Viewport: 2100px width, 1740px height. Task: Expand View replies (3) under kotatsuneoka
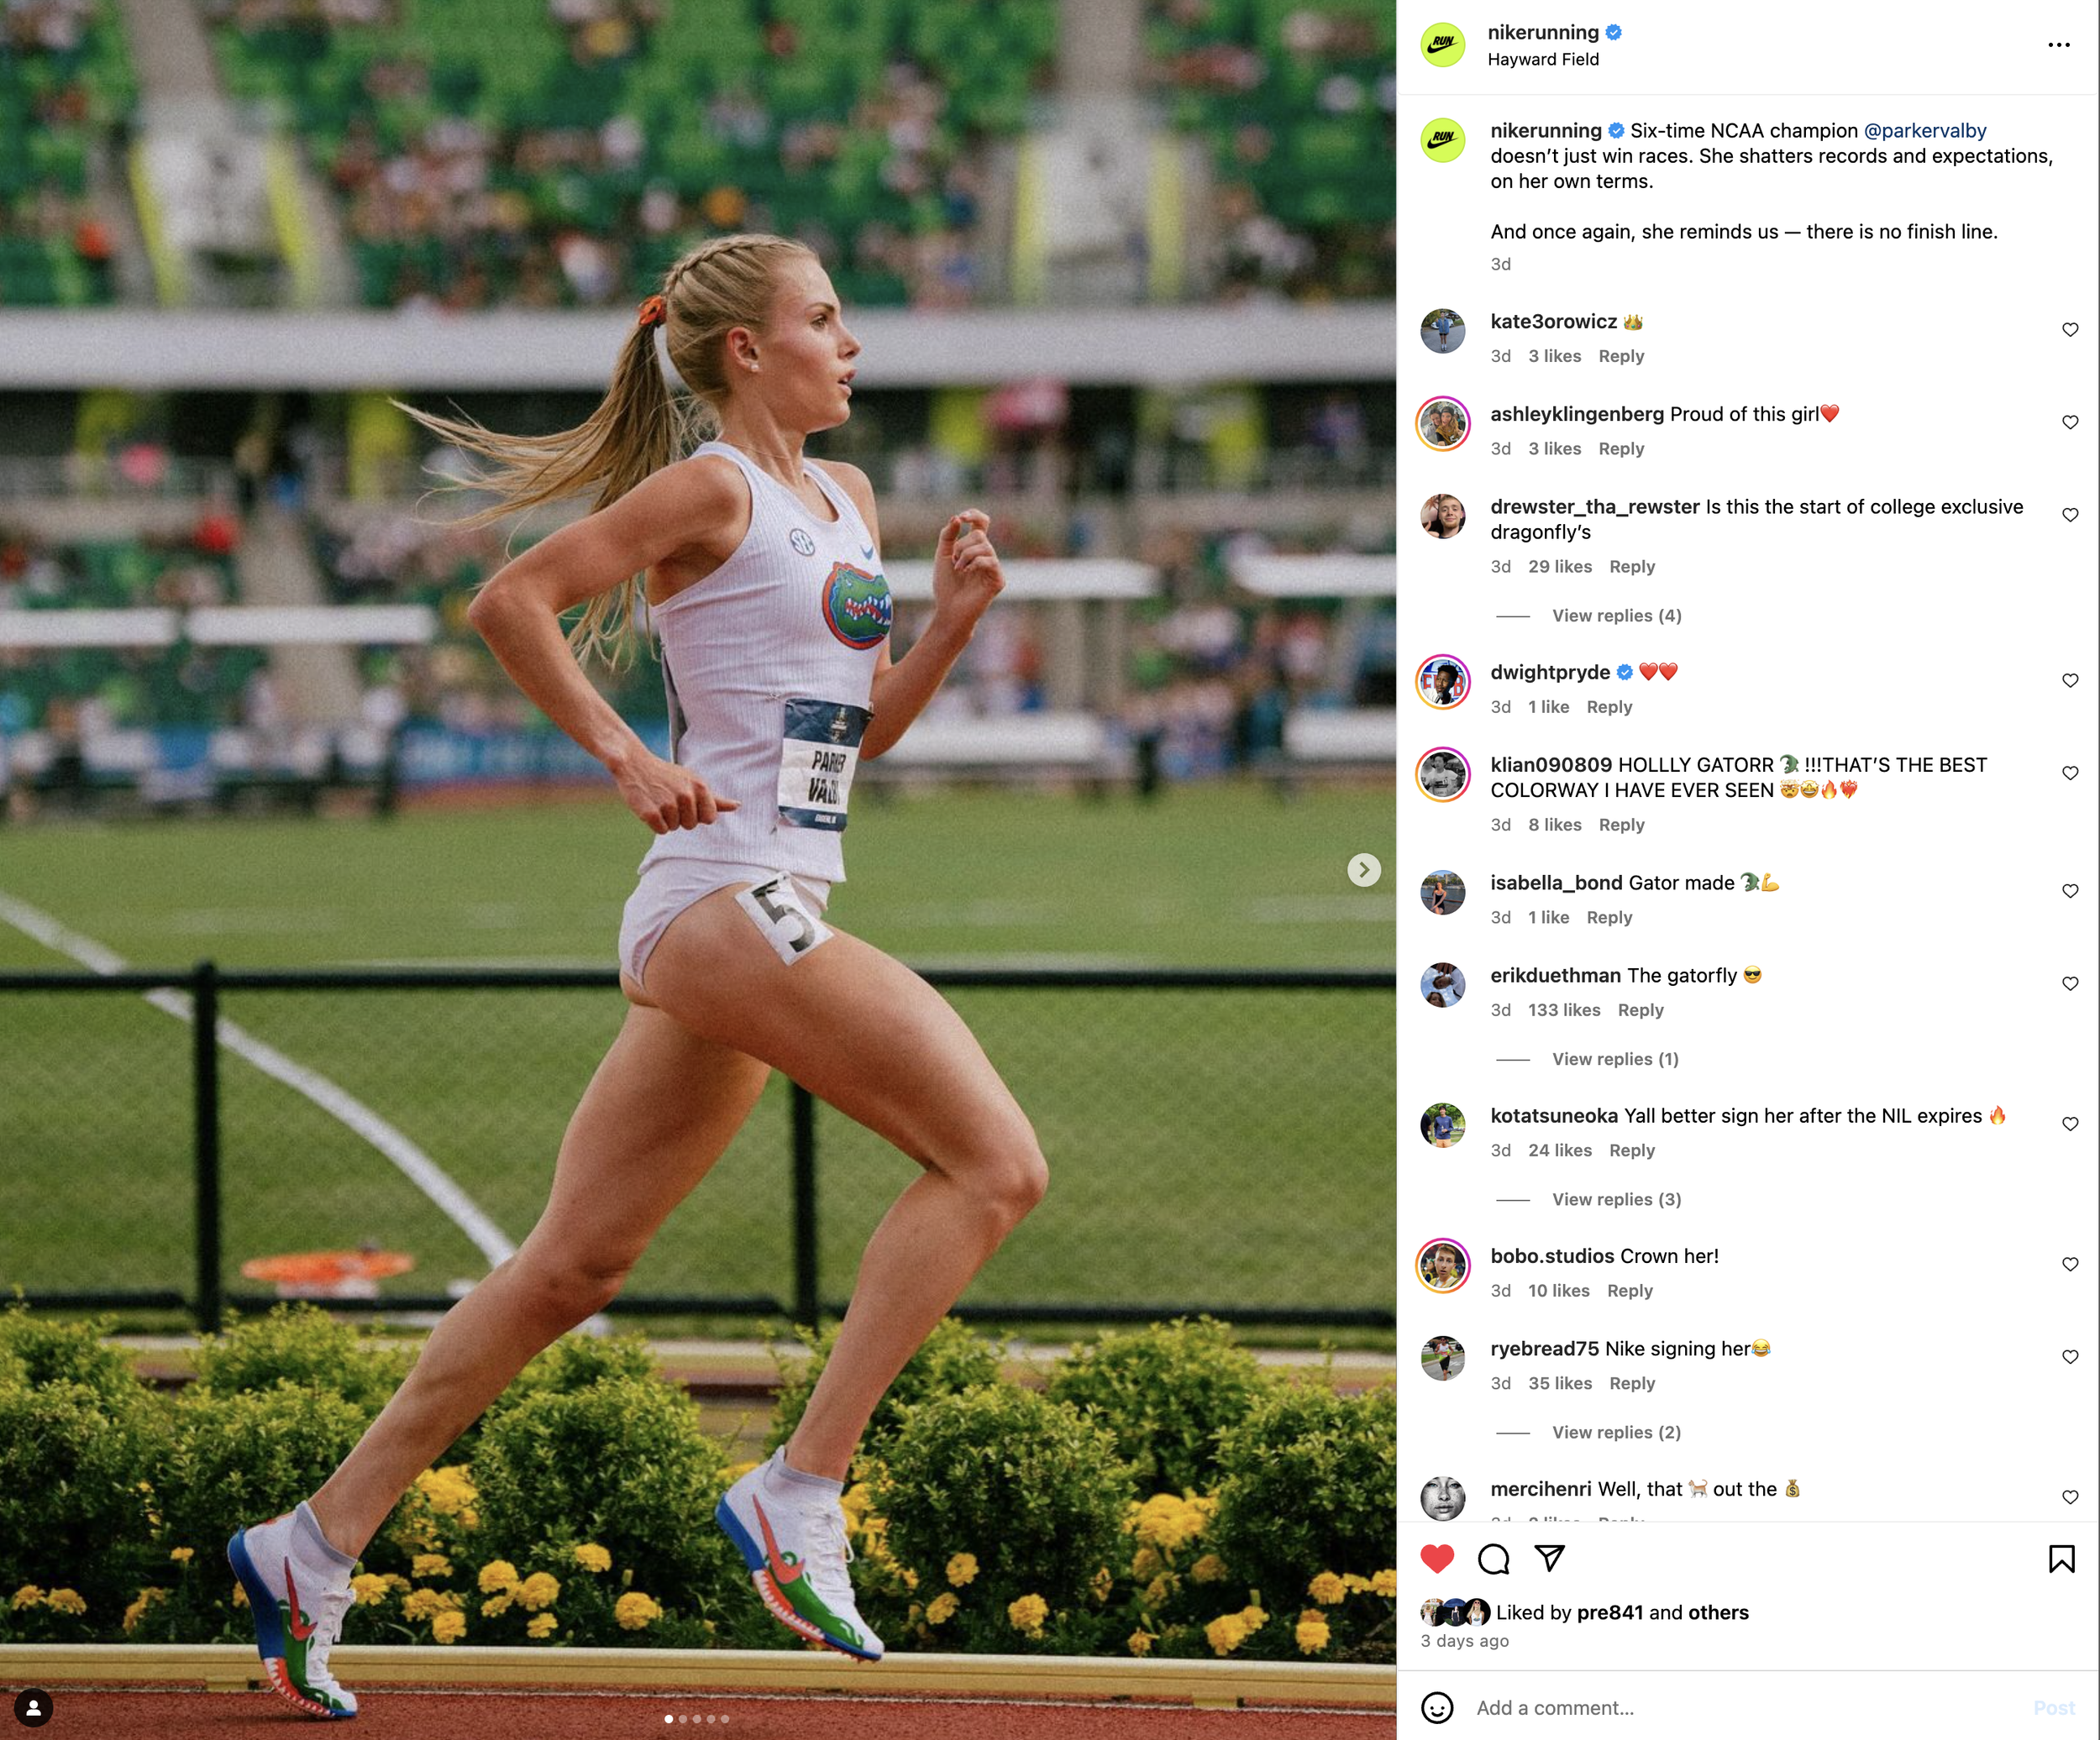pos(1616,1199)
